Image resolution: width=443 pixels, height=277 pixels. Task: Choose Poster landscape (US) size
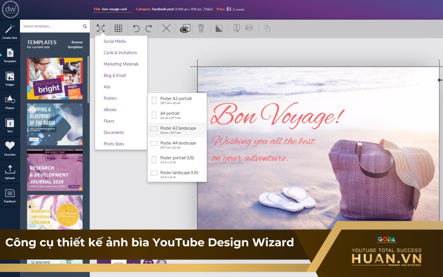tap(177, 175)
